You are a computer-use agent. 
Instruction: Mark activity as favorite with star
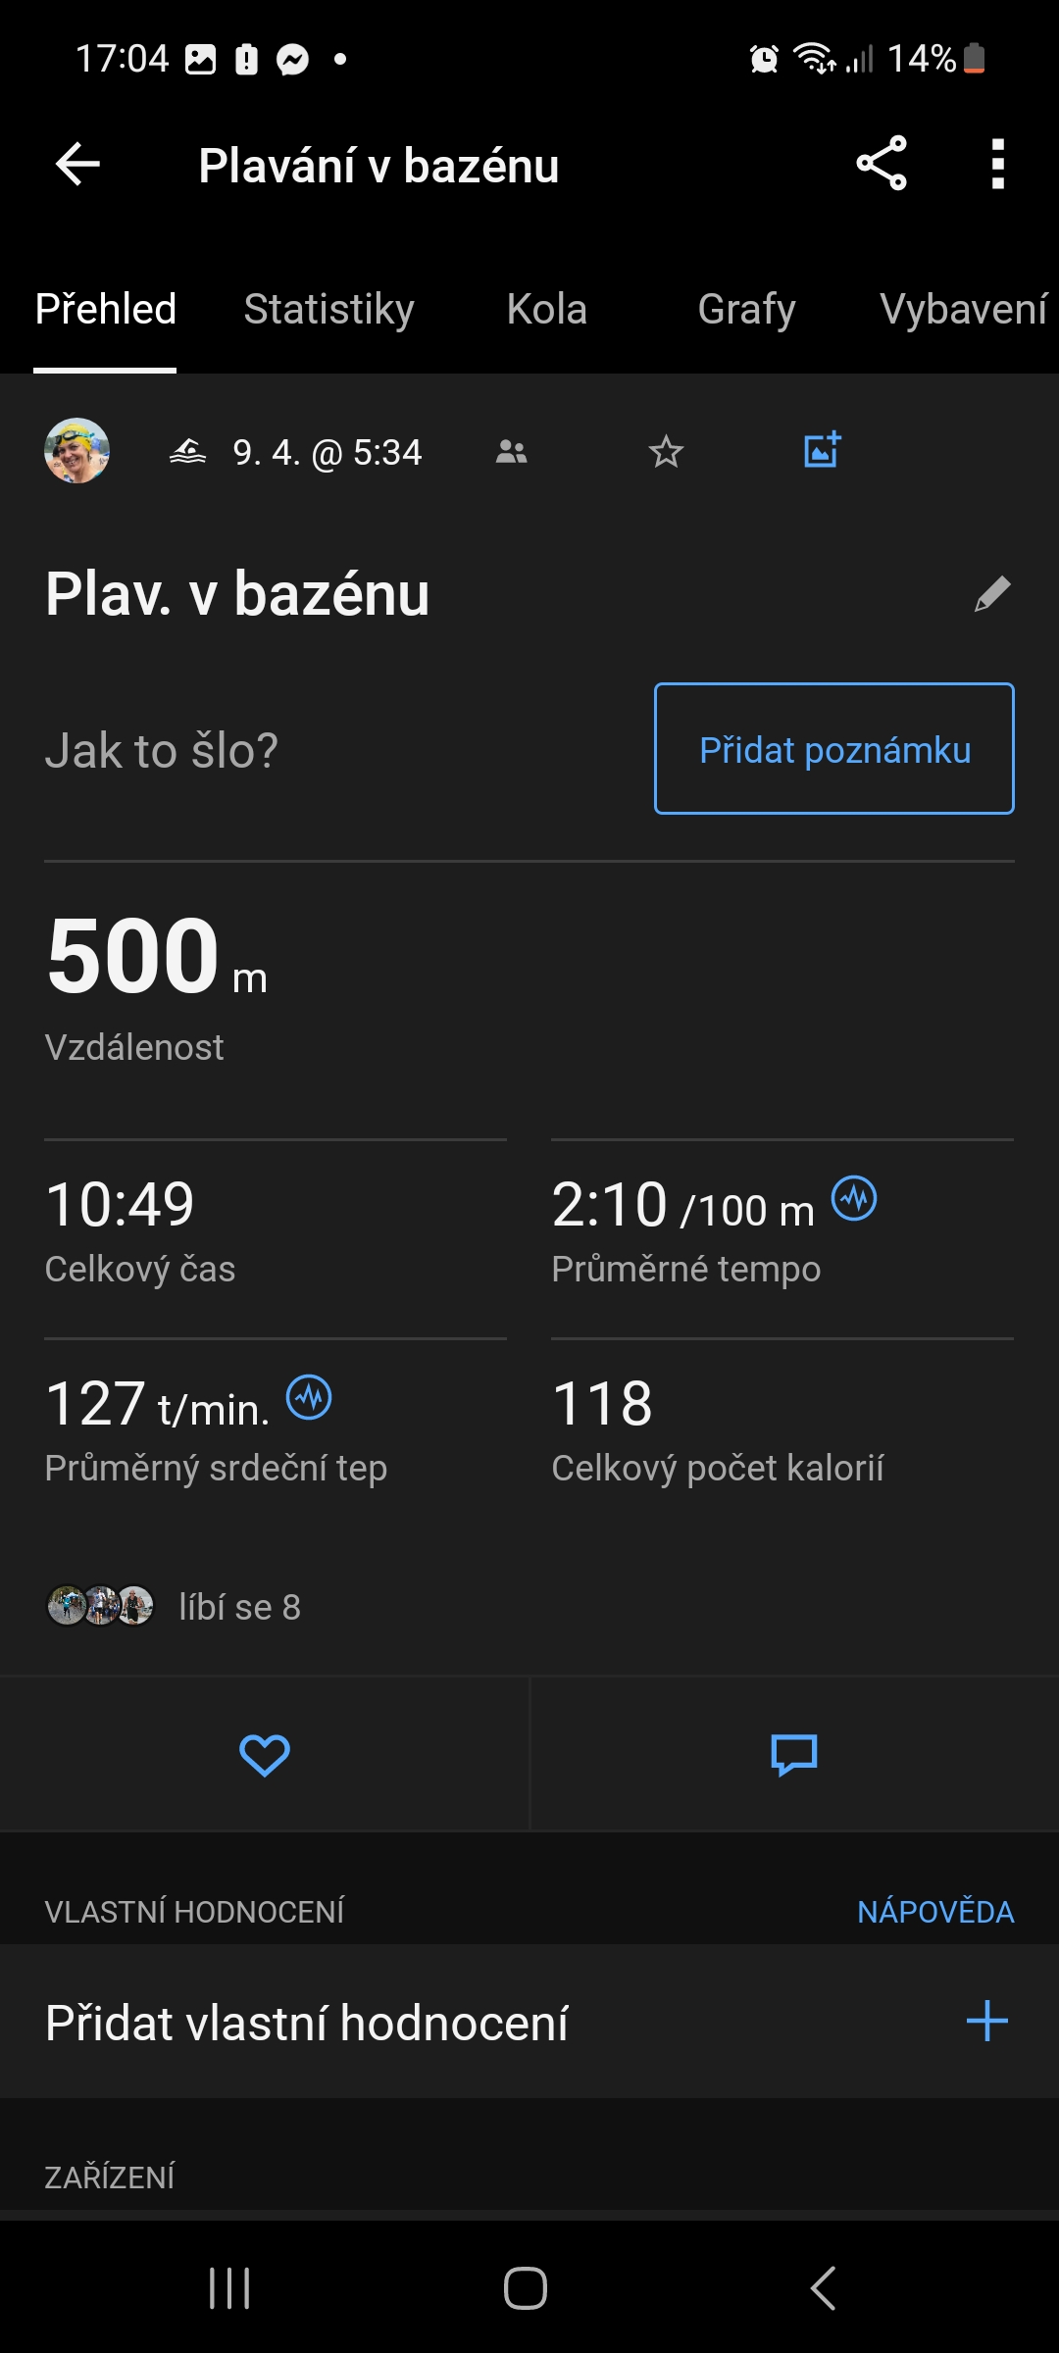666,452
